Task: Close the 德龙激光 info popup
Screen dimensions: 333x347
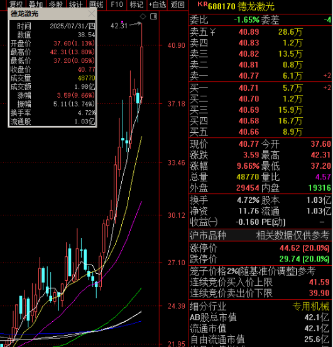Action: click(92, 14)
